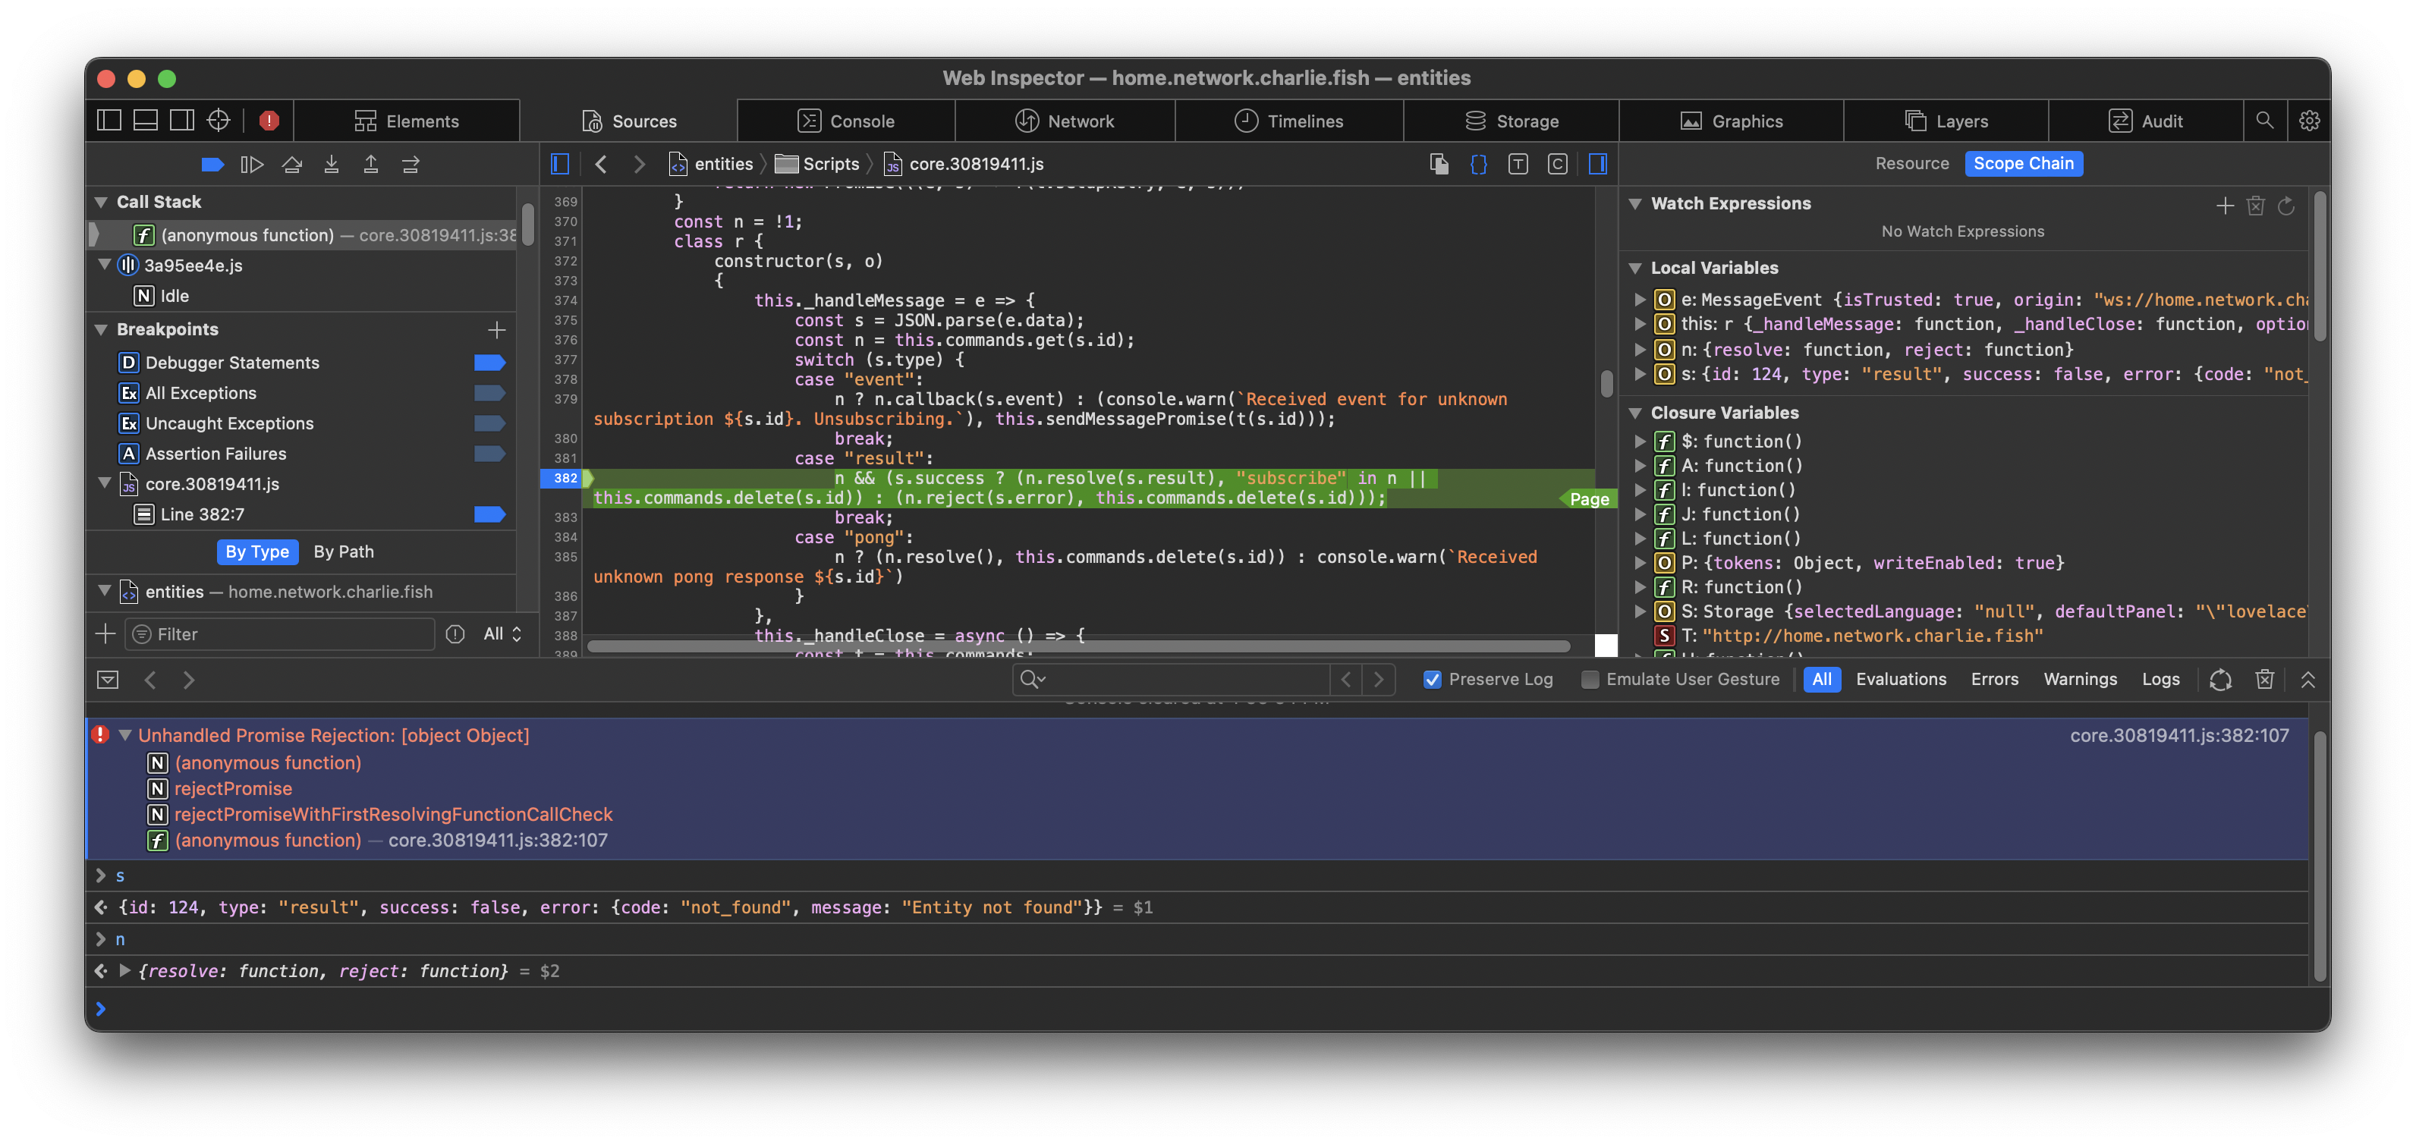
Task: Select the By Type sorting option
Action: coord(257,552)
